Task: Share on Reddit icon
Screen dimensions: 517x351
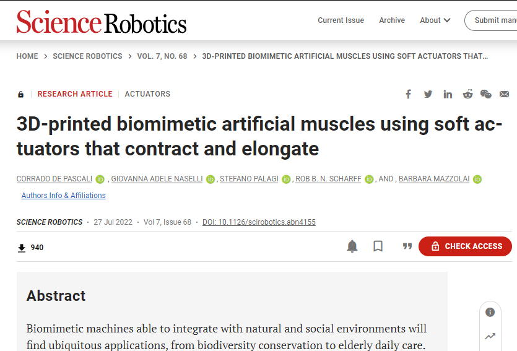Action: [x=467, y=94]
